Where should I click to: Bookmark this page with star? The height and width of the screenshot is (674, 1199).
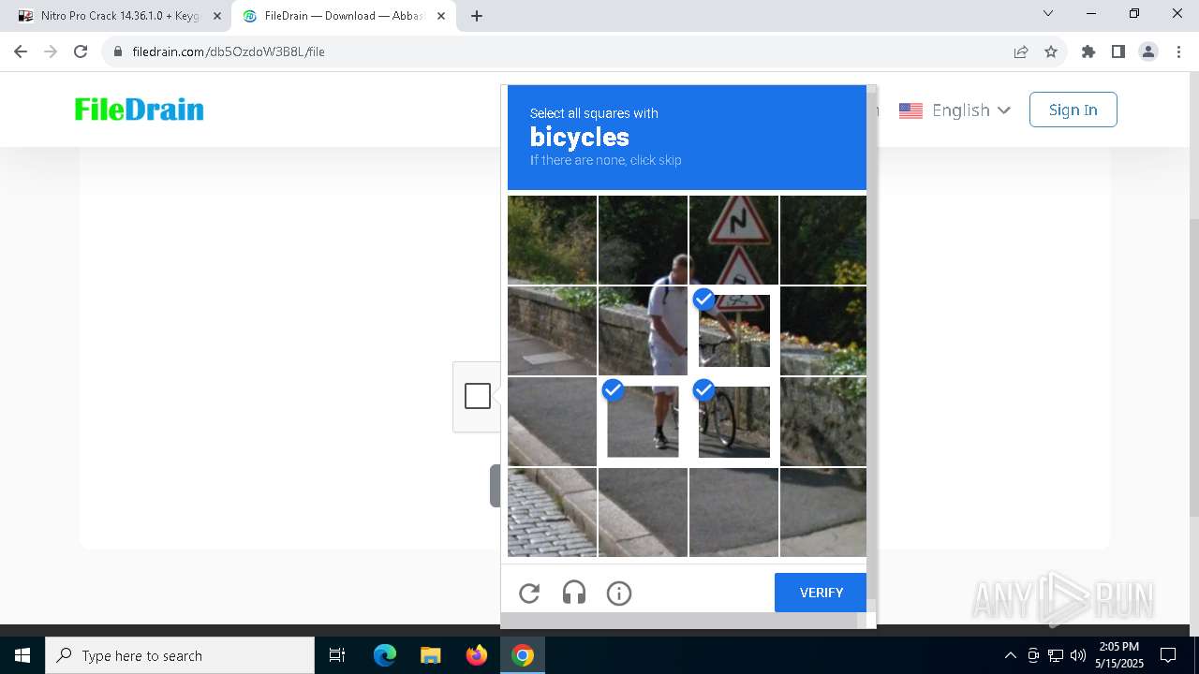tap(1051, 51)
